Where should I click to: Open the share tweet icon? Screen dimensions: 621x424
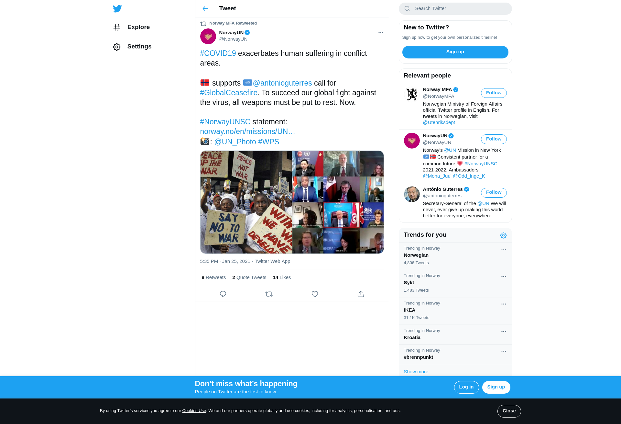(361, 294)
